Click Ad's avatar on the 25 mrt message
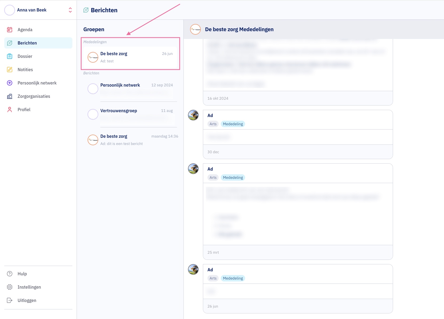Screen dimensions: 444x319 point(193,169)
